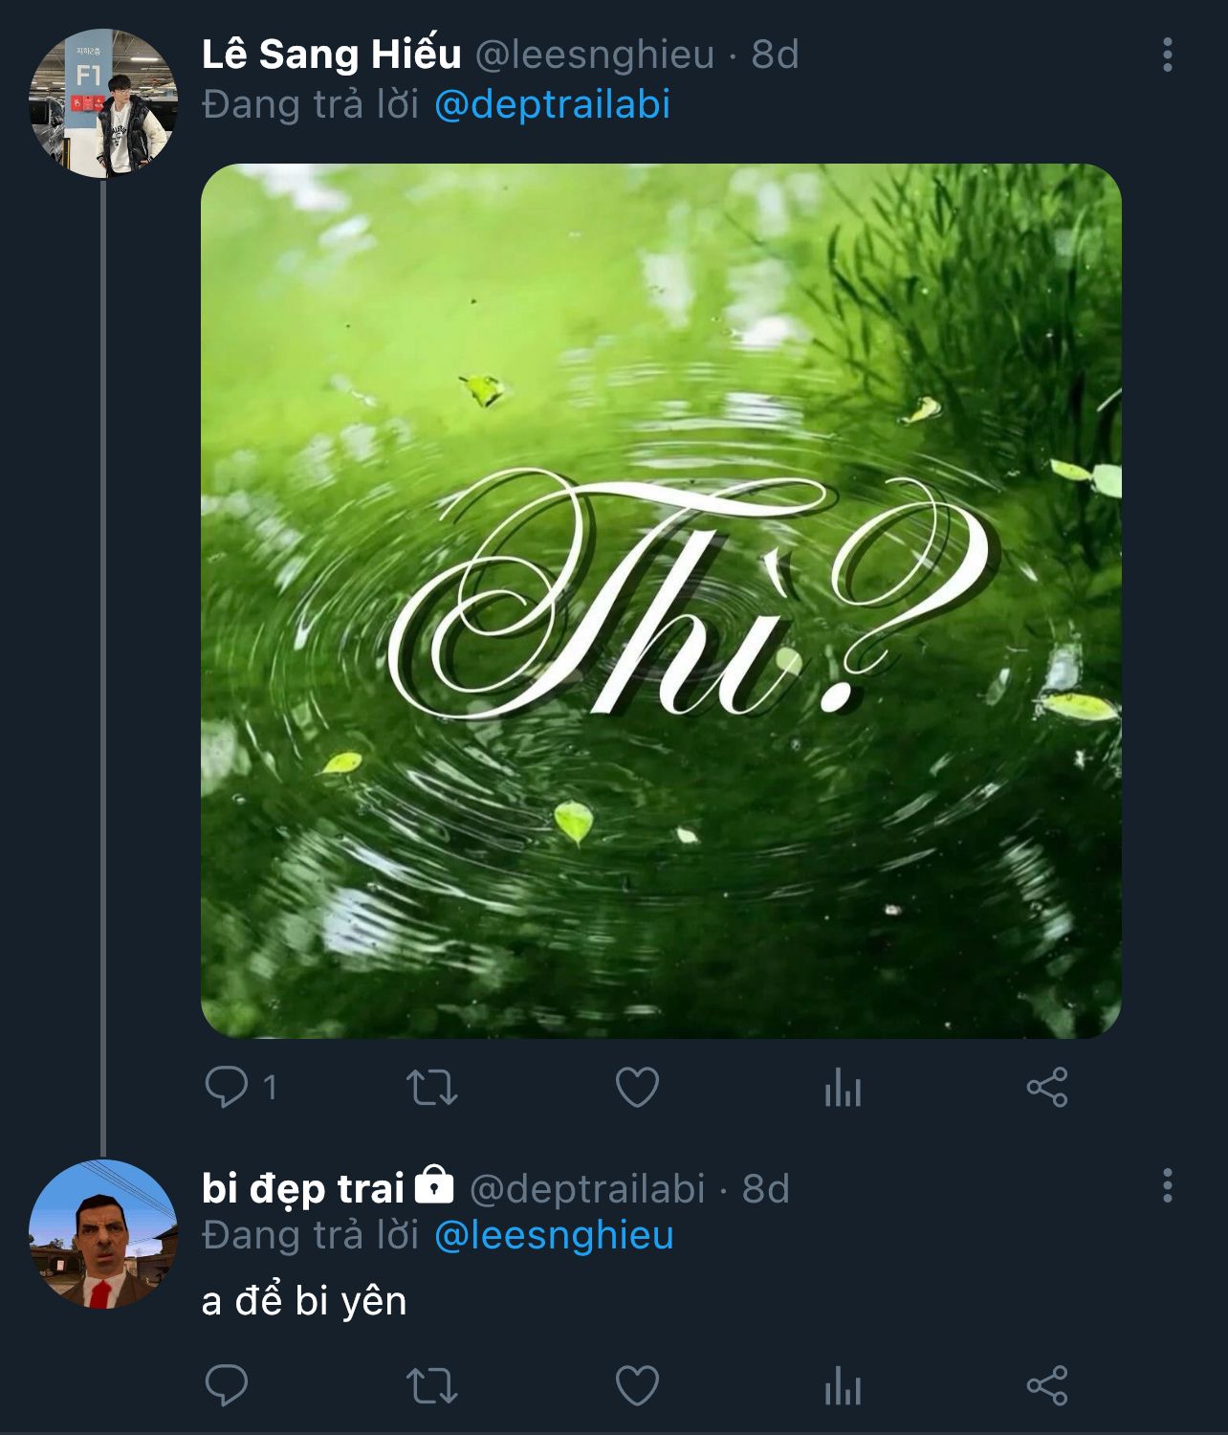View analytics for Lê Sang Hiếu's tweet
Image resolution: width=1228 pixels, height=1435 pixels.
[843, 1089]
